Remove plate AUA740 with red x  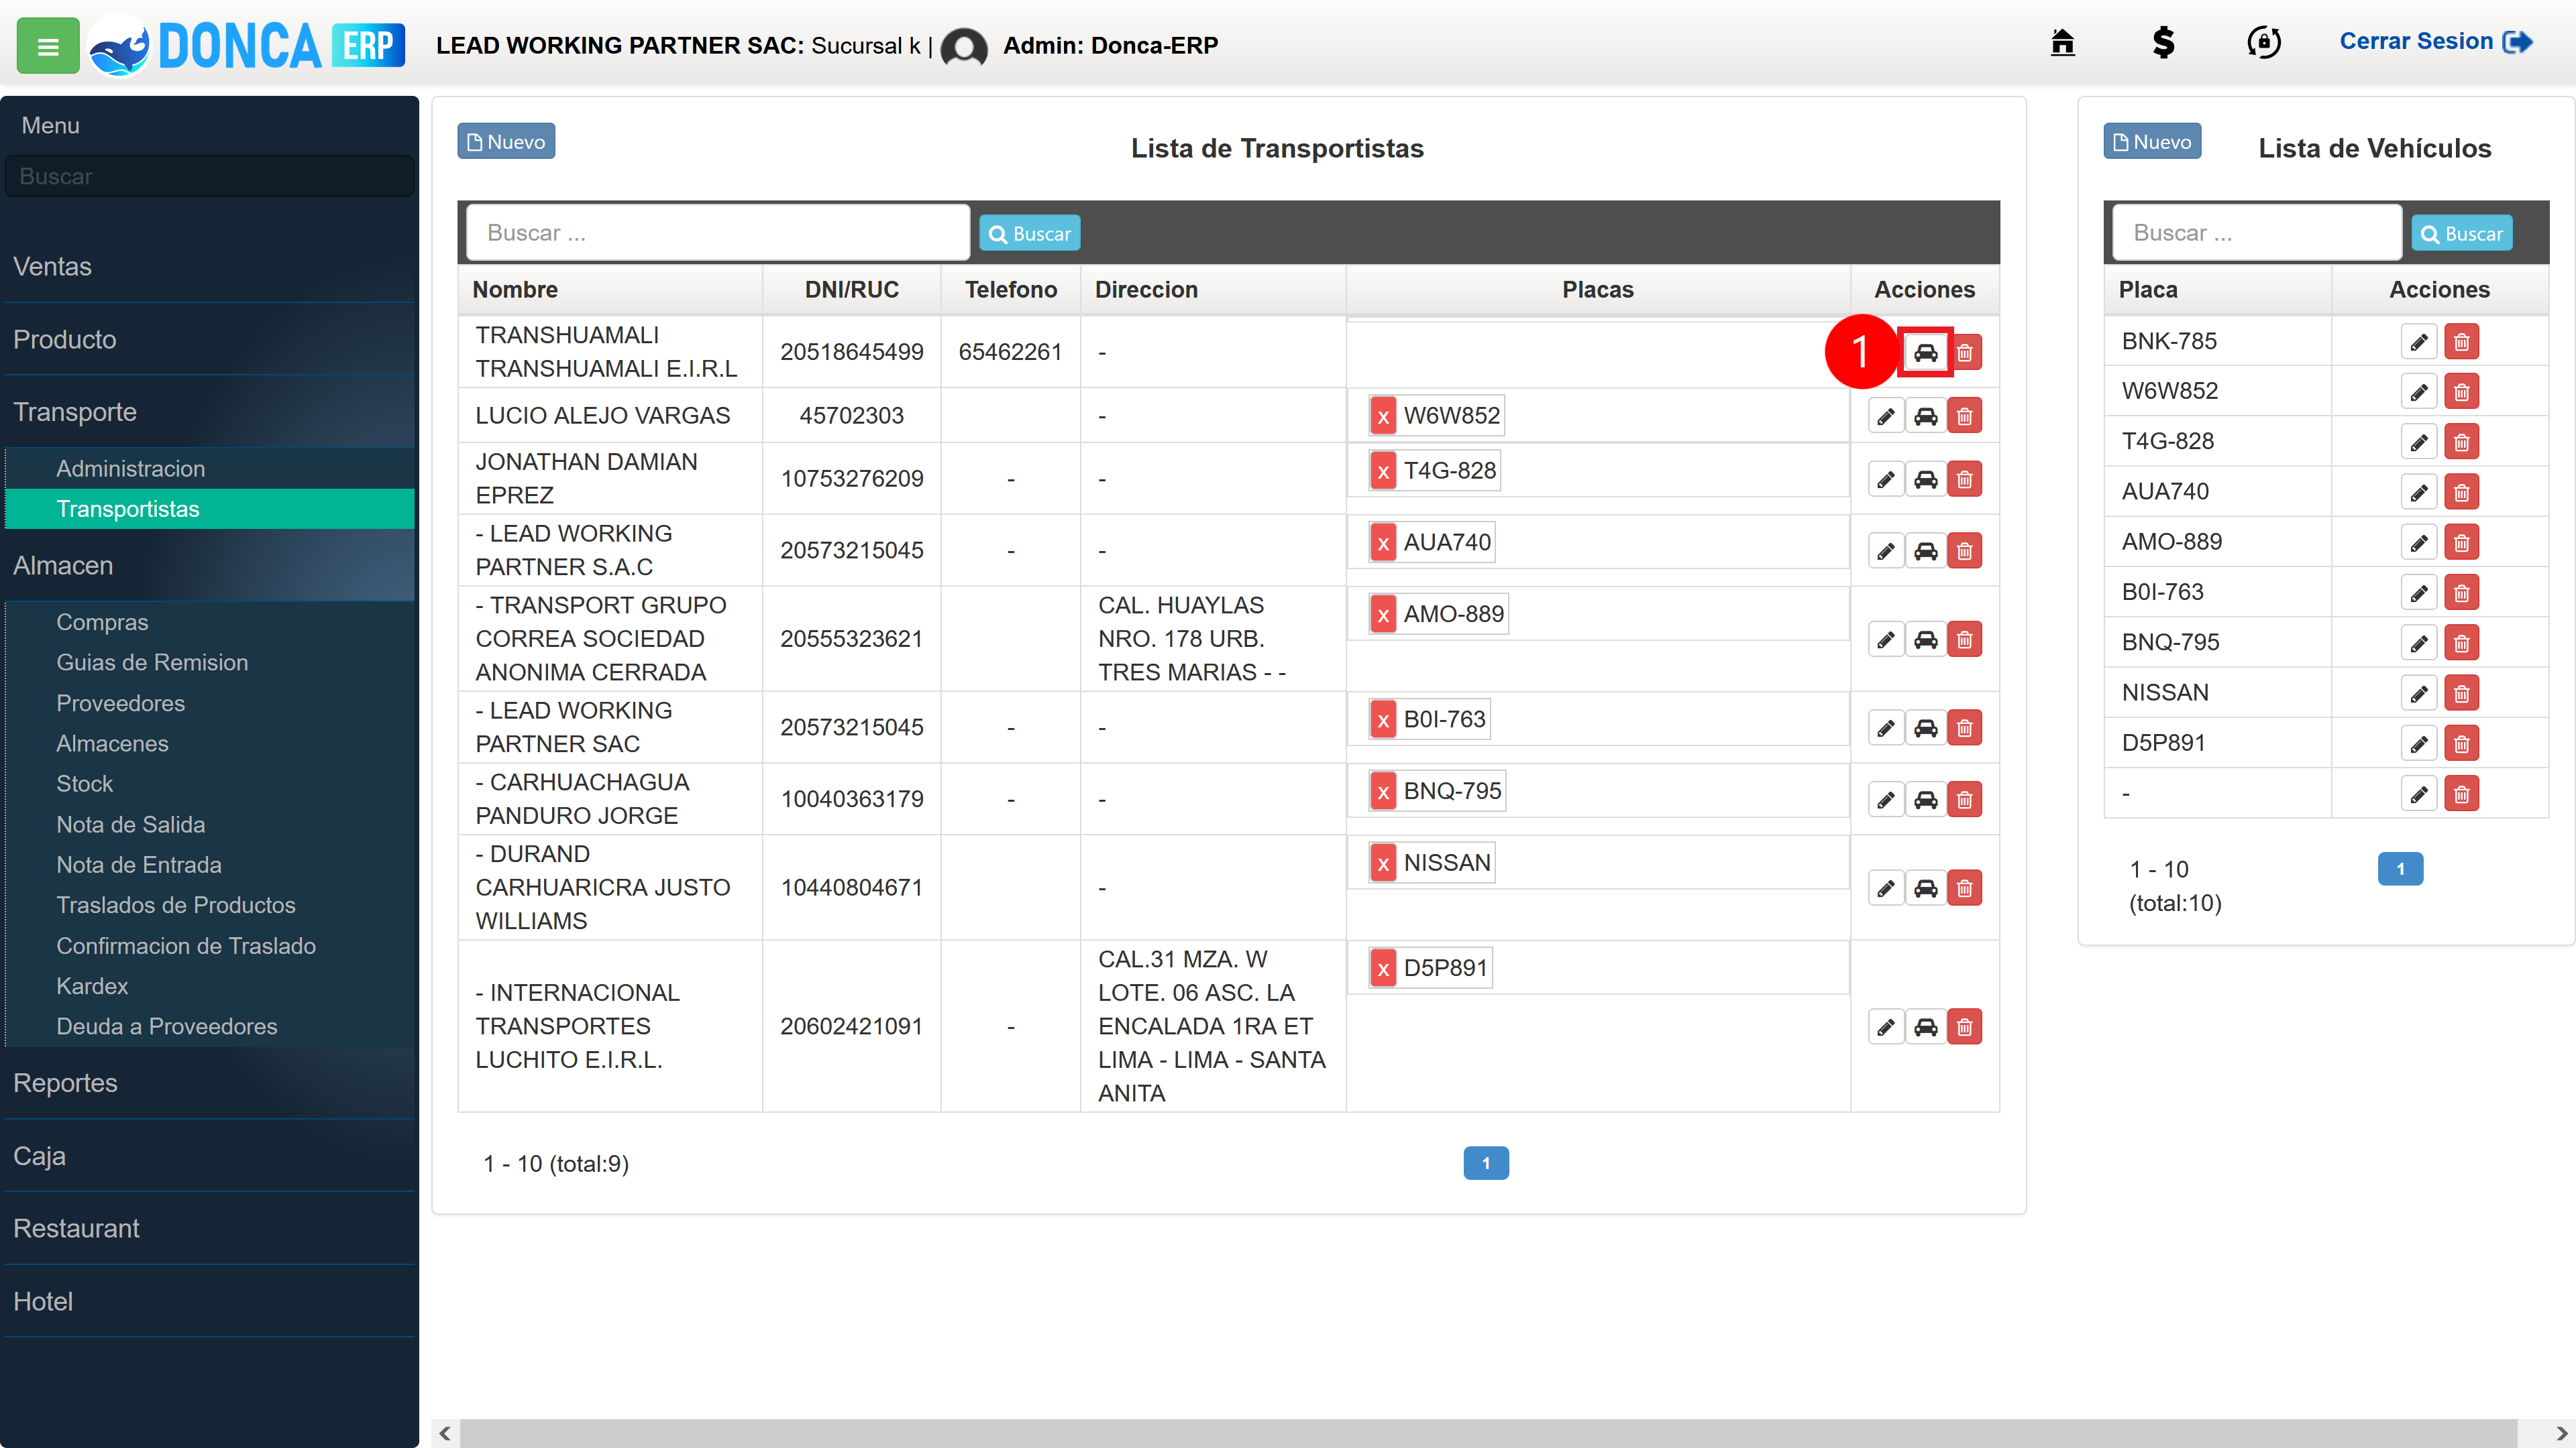click(x=1382, y=542)
